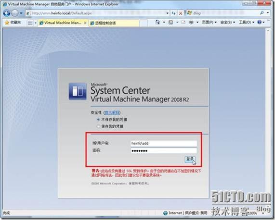Click the 密码 password field

tap(164, 151)
